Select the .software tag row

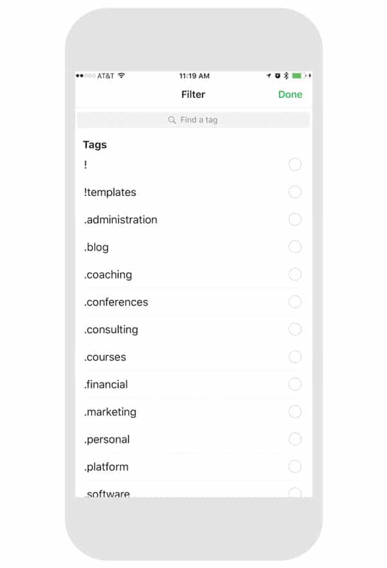pyautogui.click(x=107, y=493)
